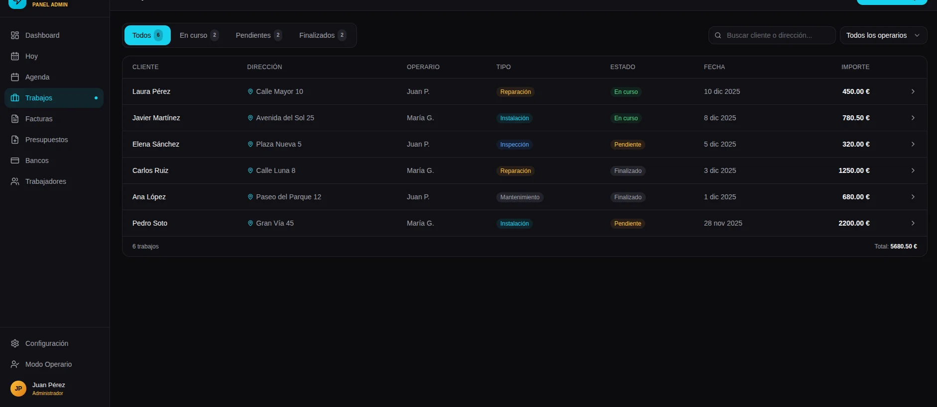Click date 28 nov 2025
The width and height of the screenshot is (937, 407).
pyautogui.click(x=723, y=223)
